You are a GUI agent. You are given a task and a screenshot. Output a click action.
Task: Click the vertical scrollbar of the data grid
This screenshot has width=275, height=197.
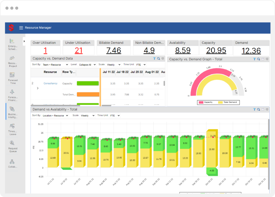164,84
